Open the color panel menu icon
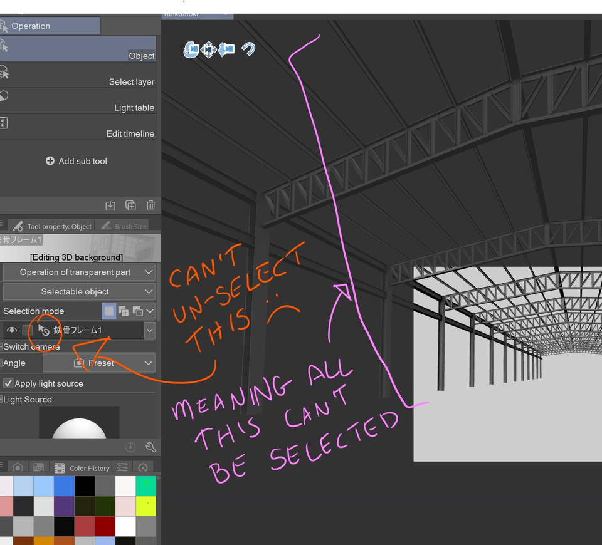 point(1,465)
